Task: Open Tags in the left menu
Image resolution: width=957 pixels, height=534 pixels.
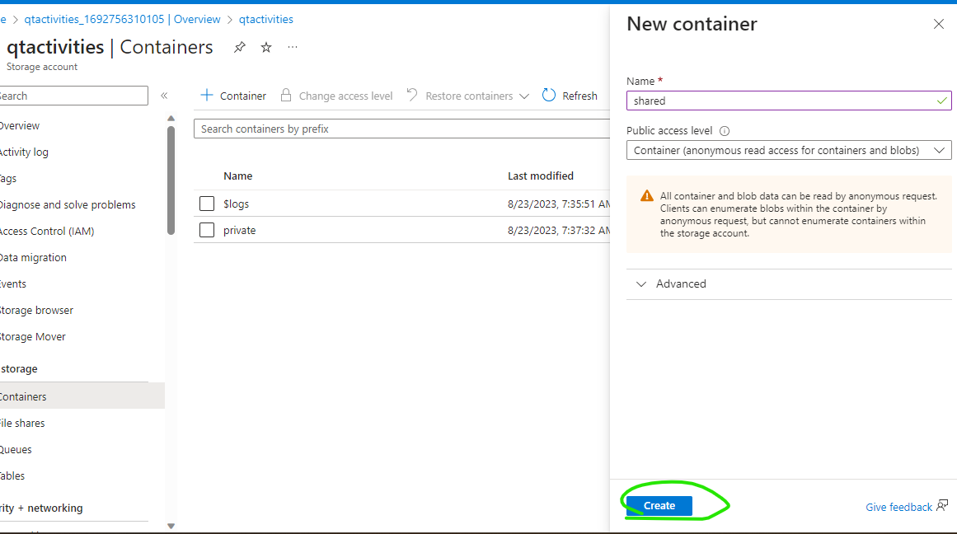Action: click(8, 178)
